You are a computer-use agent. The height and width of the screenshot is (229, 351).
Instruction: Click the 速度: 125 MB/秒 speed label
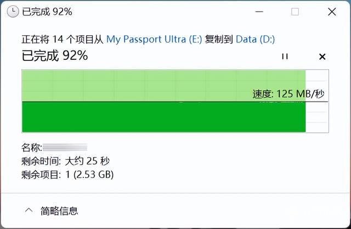coord(288,94)
